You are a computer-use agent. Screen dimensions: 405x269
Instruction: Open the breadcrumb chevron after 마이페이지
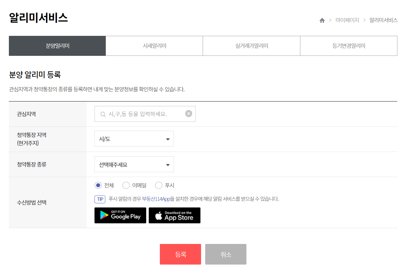tap(363, 20)
